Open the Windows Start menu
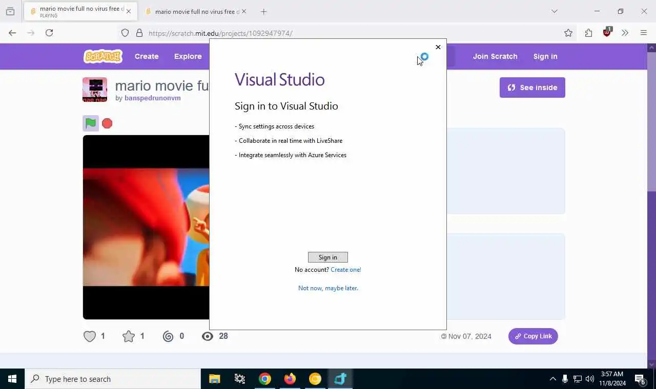This screenshot has height=389, width=656. pyautogui.click(x=12, y=379)
